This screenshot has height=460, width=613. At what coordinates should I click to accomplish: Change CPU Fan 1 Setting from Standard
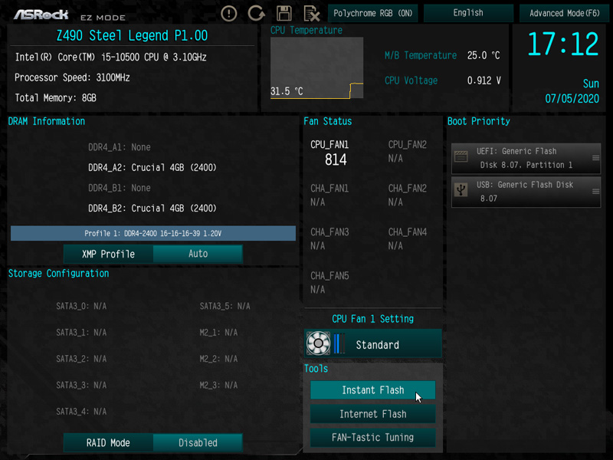tap(373, 343)
